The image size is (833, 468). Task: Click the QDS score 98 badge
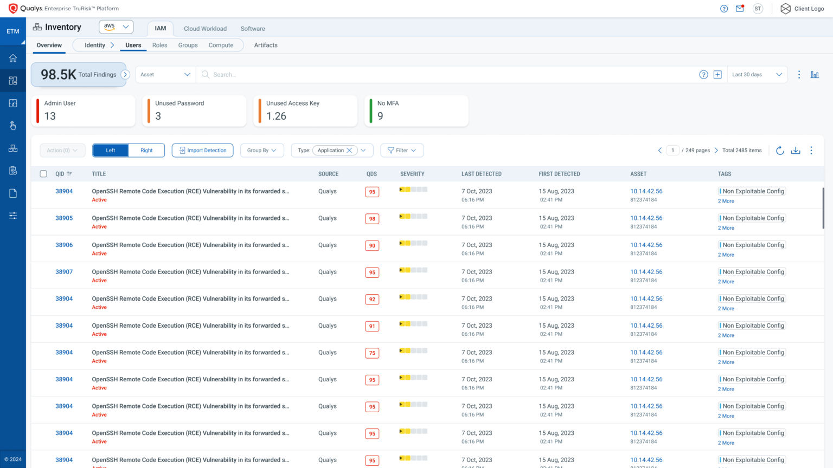372,218
